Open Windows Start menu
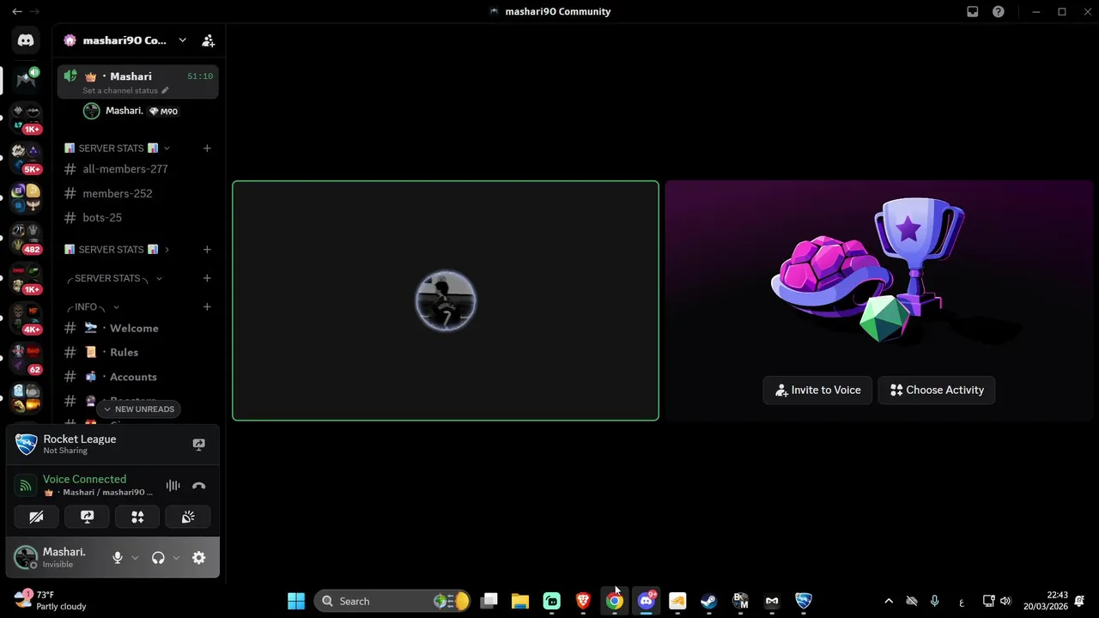 tap(296, 601)
